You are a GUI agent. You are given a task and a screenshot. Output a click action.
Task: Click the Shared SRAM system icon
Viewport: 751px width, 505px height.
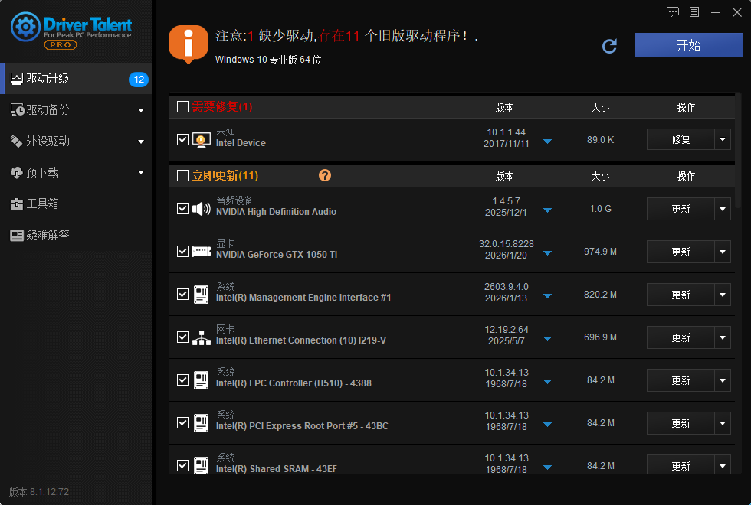coord(201,465)
